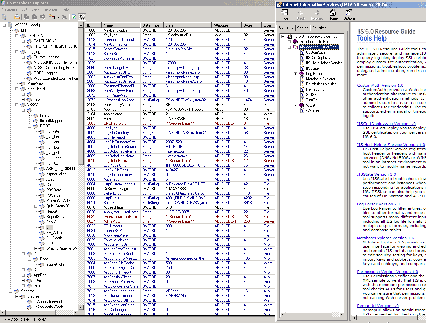This screenshot has height=323, width=426.
Task: Switch to the Favorites tab in help
Action: point(319,28)
